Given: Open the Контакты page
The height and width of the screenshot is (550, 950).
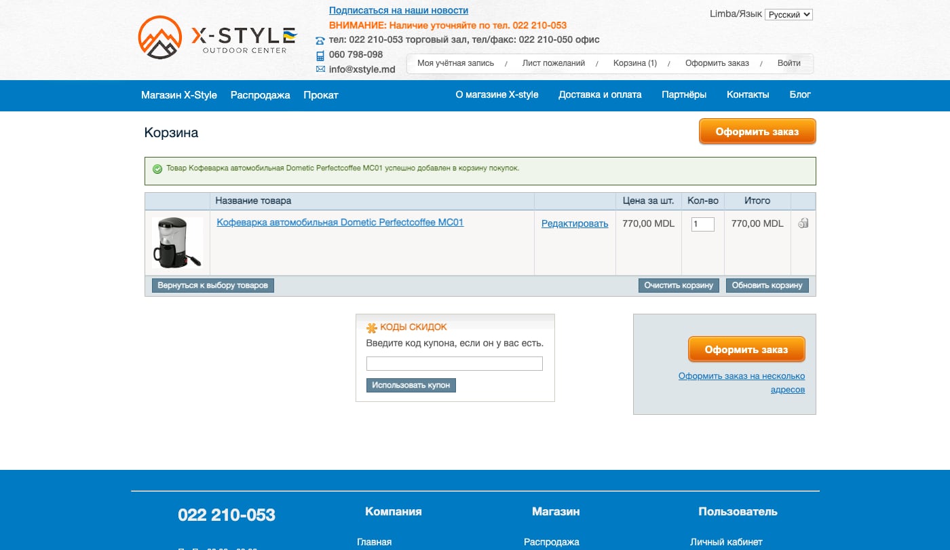Looking at the screenshot, I should click(x=748, y=95).
